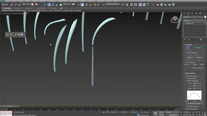Click Align tool icon
Image resolution: width=207 pixels, height=116 pixels.
pos(127,5)
